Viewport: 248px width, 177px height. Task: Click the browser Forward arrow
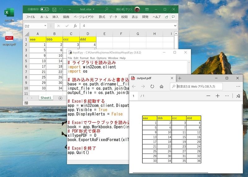click(143, 86)
